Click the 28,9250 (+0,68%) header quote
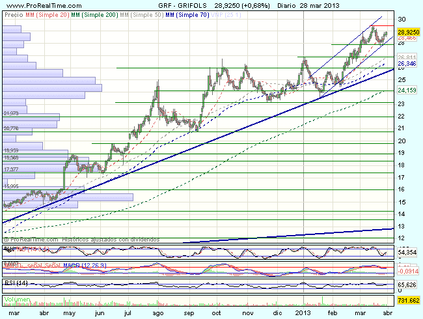The width and height of the screenshot is (423, 319). coord(242,5)
